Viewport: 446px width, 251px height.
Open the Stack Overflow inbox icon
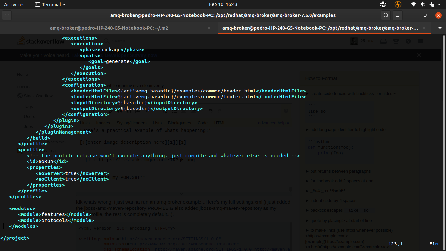point(383,41)
